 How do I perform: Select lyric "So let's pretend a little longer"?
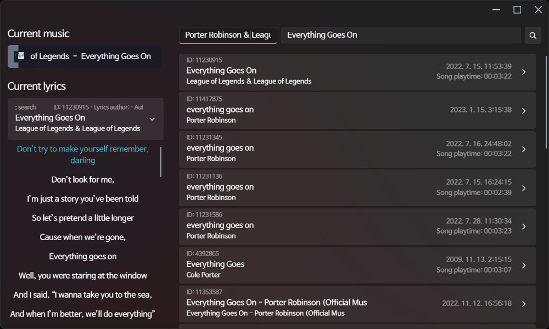(x=83, y=218)
